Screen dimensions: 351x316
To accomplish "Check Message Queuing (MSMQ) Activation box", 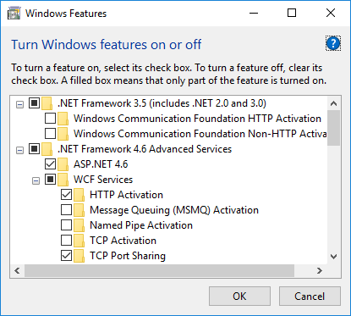I will [x=66, y=210].
